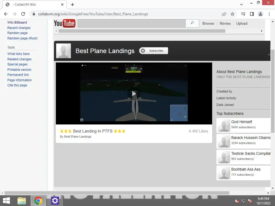Image resolution: width=275 pixels, height=206 pixels.
Task: Click the YouTube search input field
Action: [132, 23]
